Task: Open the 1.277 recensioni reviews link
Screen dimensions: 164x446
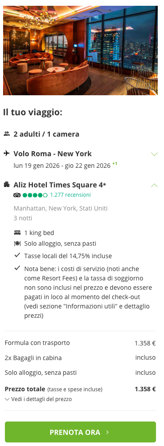Action: tap(71, 195)
